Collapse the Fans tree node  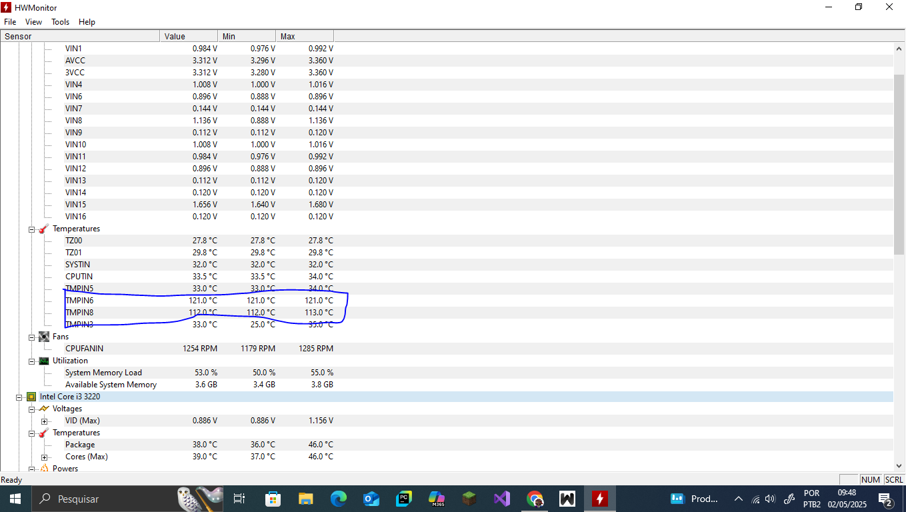31,337
